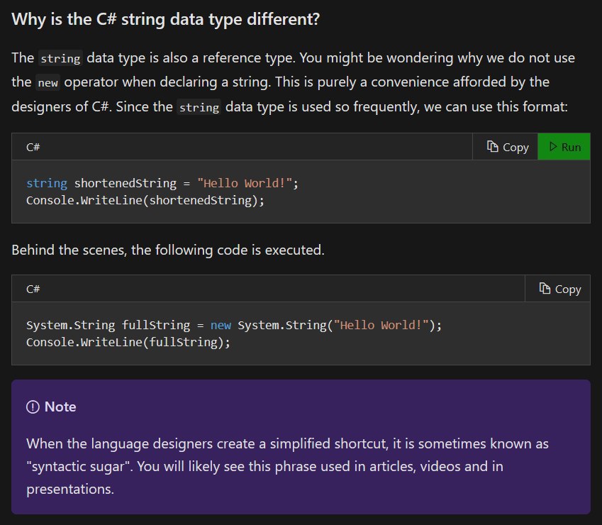The height and width of the screenshot is (525, 602).
Task: Click the Copy icon in the shortenedString code block
Action: [x=492, y=146]
